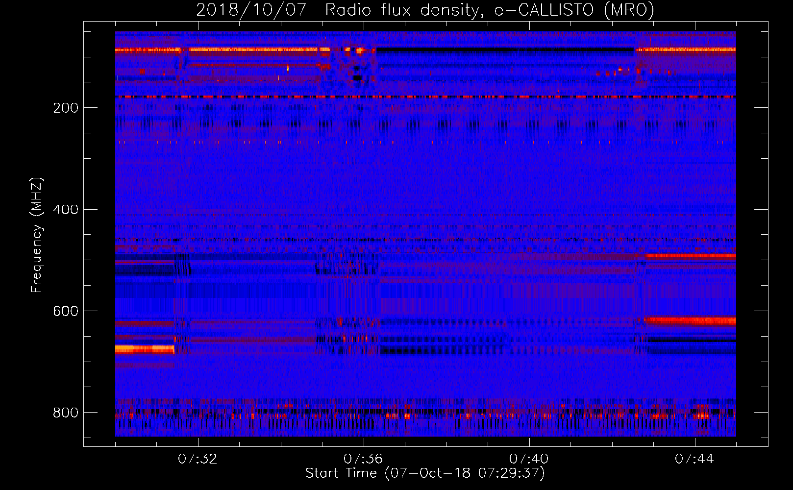793x490 pixels.
Task: Click the 07:44 time tick label
Action: pos(694,459)
